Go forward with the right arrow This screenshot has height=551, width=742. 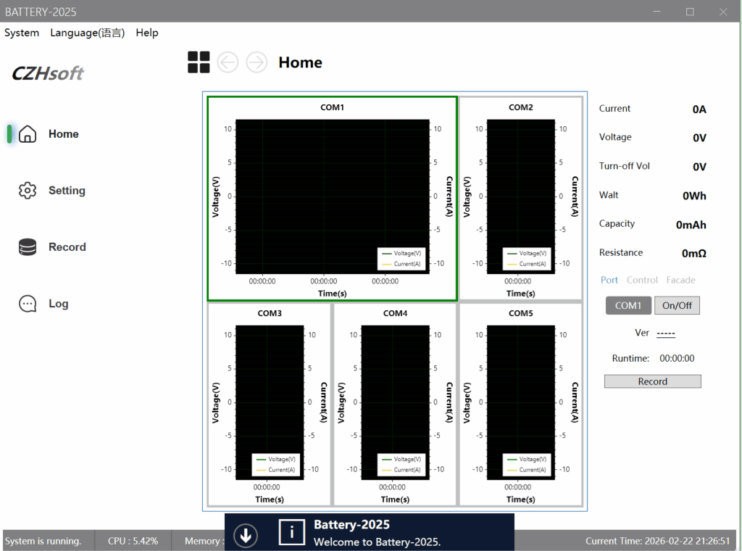[x=257, y=62]
